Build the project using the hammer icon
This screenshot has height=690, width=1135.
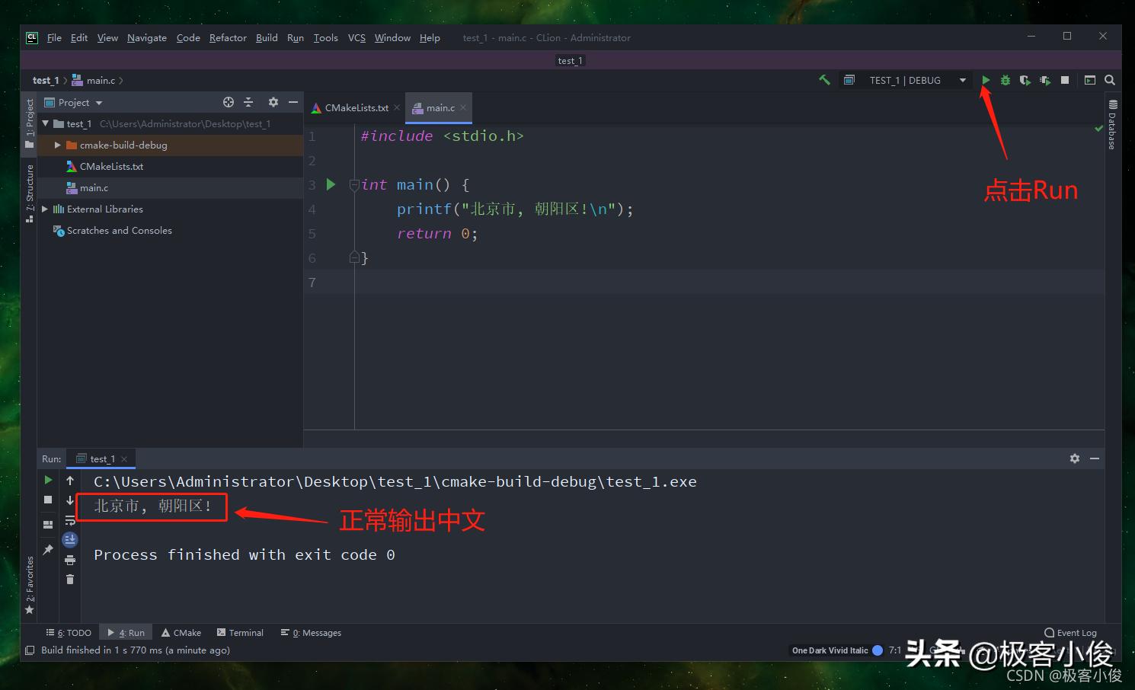[x=824, y=79]
